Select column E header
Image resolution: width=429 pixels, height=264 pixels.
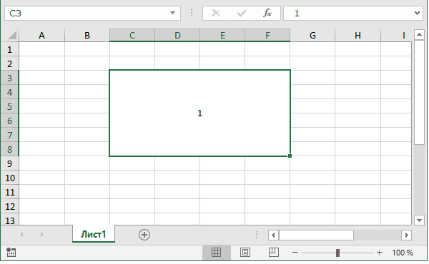pos(222,35)
